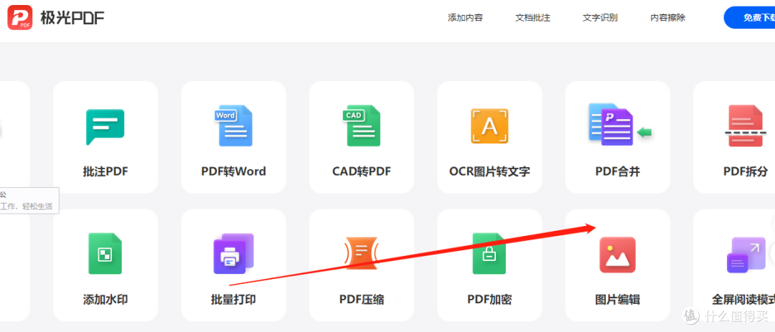This screenshot has width=775, height=332.
Task: Open the 批注PDF label
Action: pyautogui.click(x=105, y=171)
